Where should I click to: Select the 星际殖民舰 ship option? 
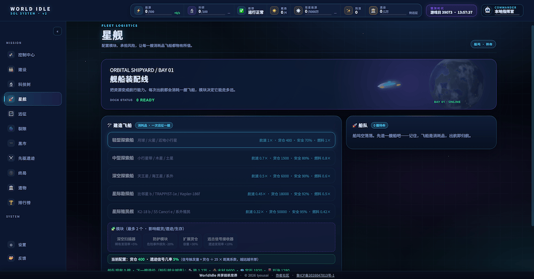click(x=222, y=211)
